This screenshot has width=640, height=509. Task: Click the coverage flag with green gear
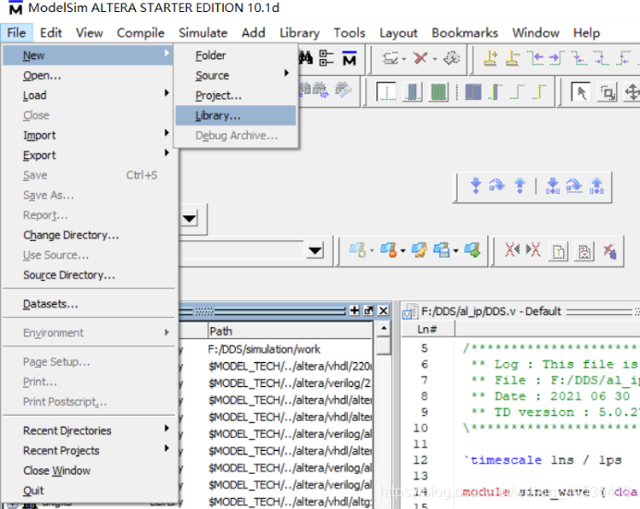[358, 249]
